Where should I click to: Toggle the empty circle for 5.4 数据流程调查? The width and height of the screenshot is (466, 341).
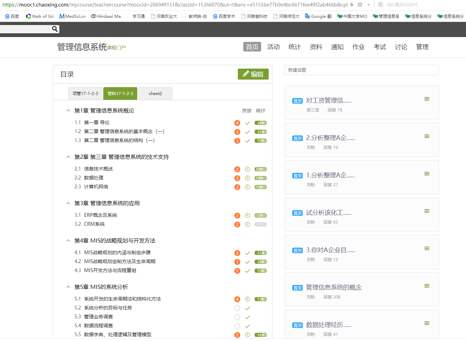(237, 326)
